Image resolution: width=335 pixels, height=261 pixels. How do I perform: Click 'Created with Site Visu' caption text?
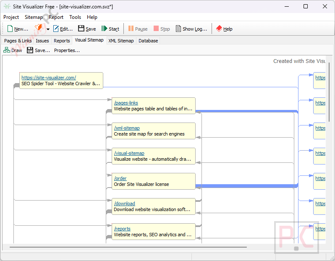[x=299, y=61]
